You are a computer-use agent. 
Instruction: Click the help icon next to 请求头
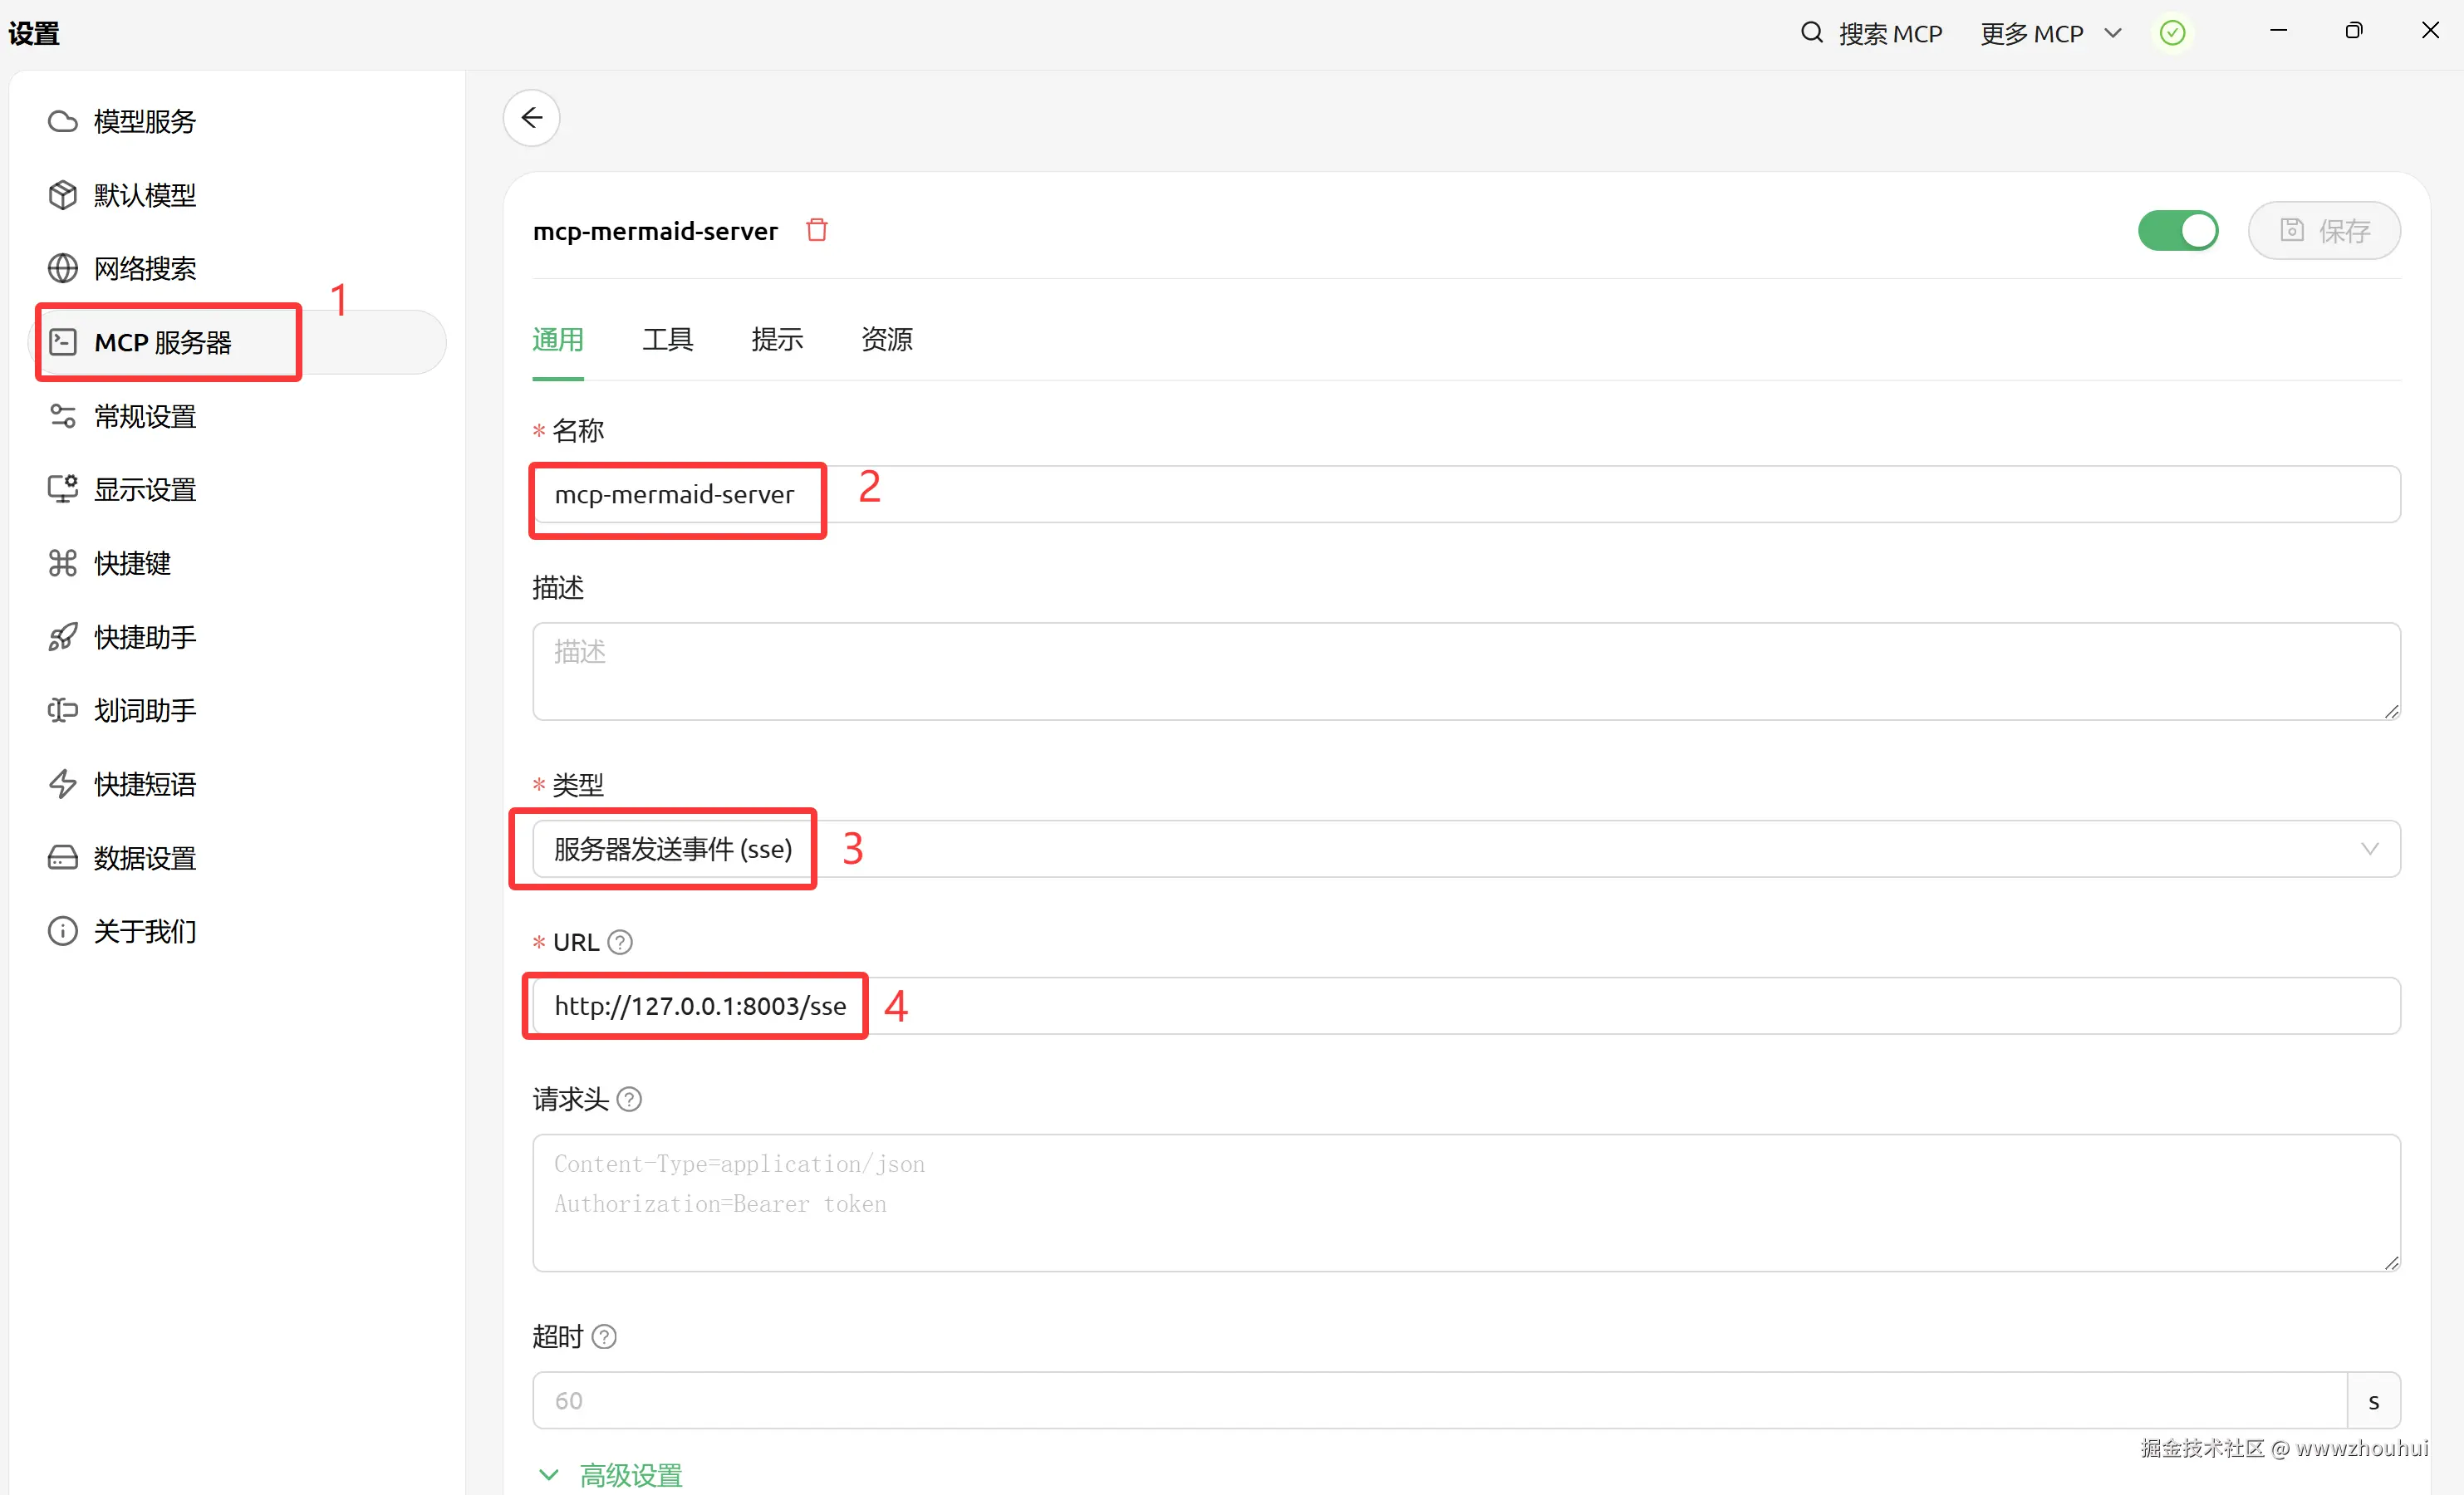tap(629, 1099)
